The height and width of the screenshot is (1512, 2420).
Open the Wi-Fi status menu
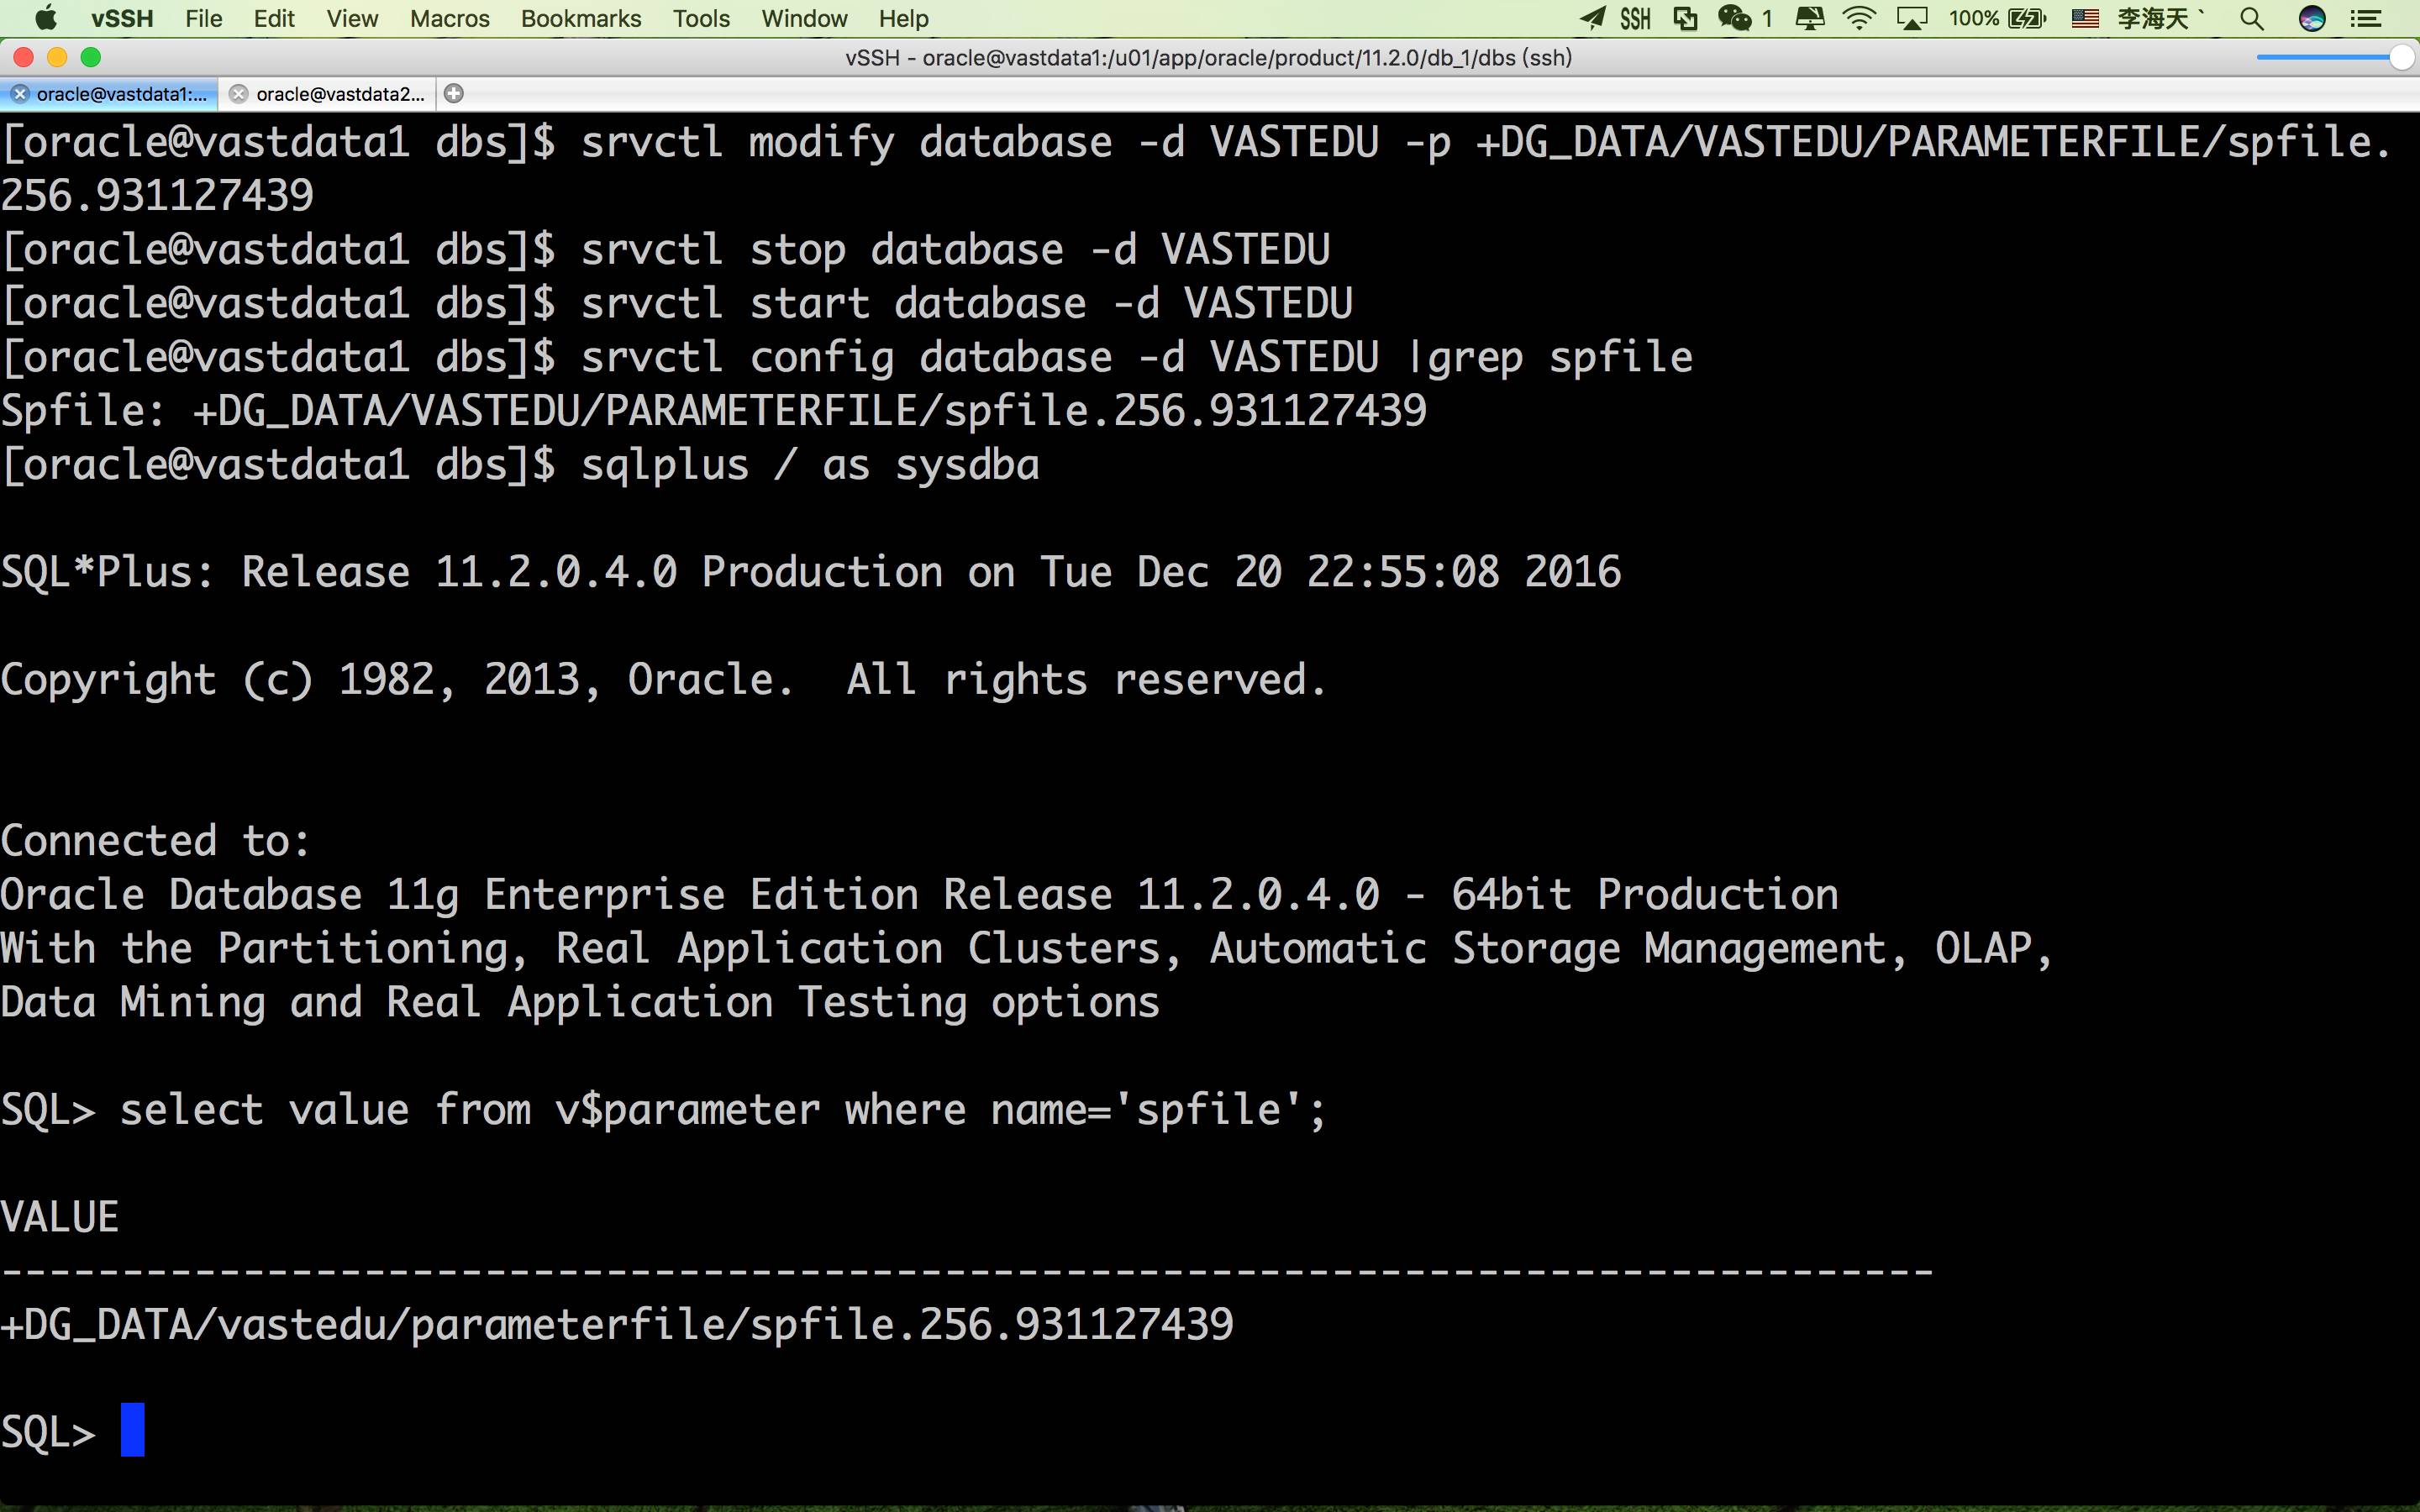1859,18
